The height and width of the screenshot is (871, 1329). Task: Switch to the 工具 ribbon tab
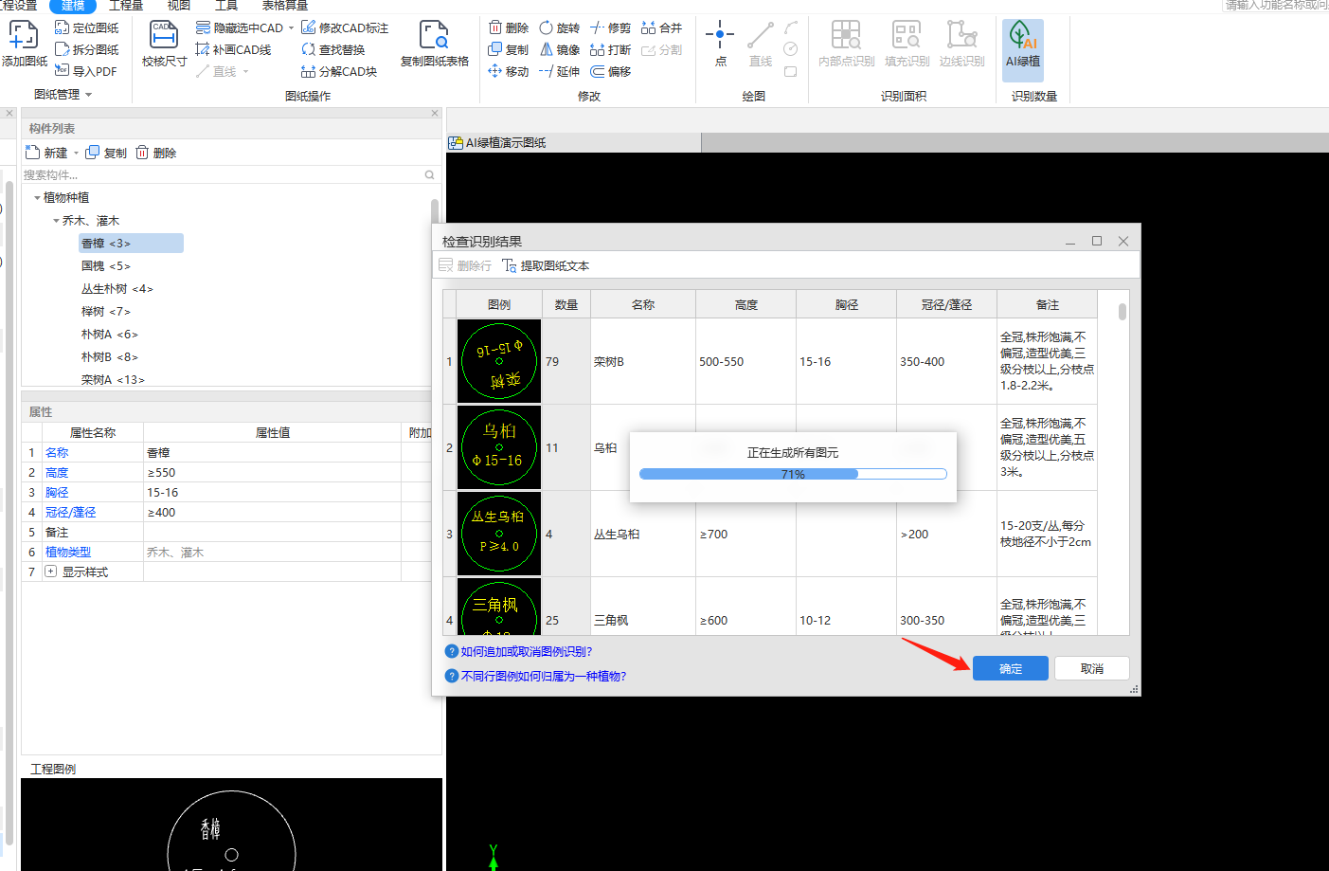pos(226,6)
